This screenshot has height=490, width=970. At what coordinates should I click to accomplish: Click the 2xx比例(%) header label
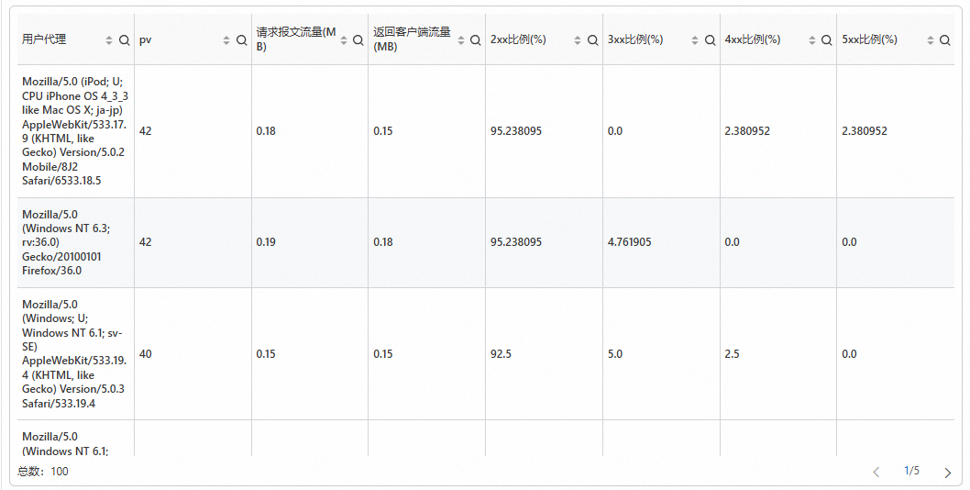[518, 39]
